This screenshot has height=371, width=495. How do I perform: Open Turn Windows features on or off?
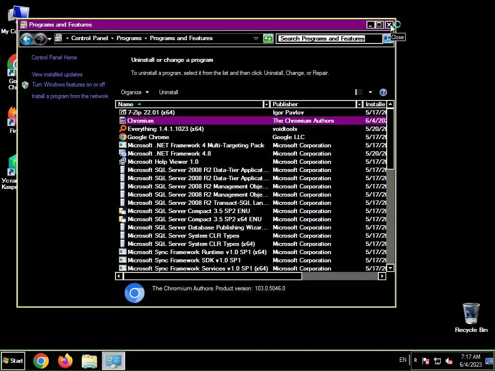click(69, 85)
